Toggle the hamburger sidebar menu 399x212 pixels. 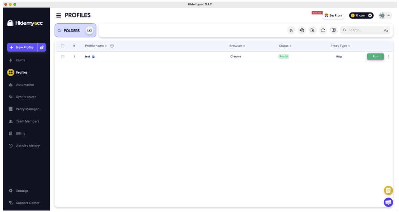(58, 16)
